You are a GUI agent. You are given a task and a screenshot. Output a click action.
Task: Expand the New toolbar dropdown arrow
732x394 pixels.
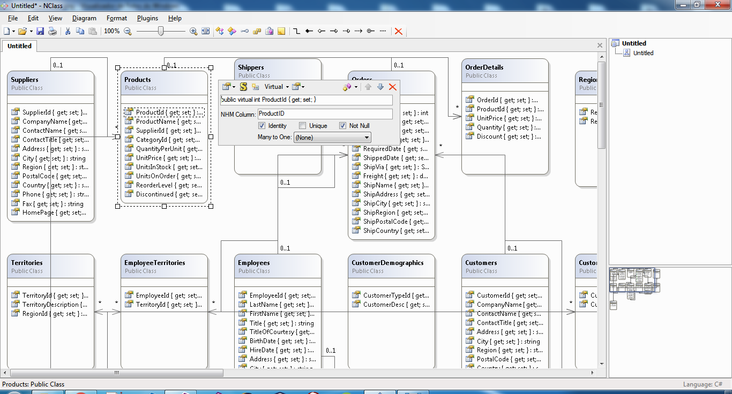point(13,31)
